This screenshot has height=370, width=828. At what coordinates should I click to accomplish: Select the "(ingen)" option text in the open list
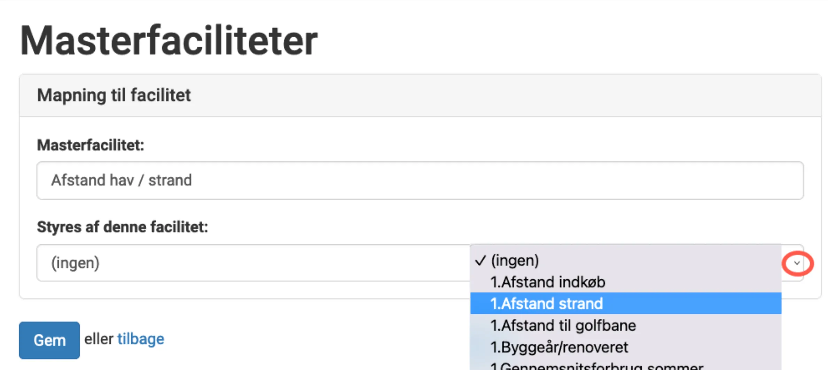coord(515,260)
